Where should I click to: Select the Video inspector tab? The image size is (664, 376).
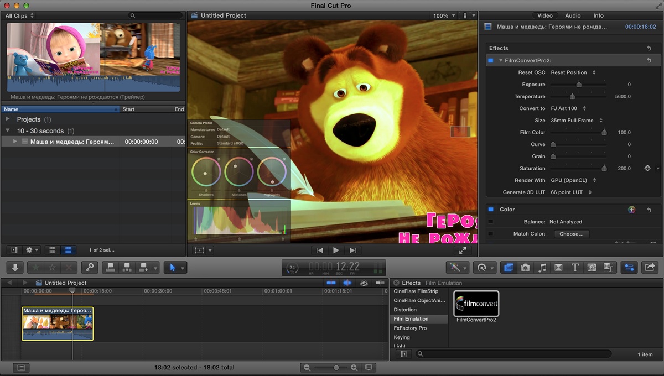pos(545,15)
